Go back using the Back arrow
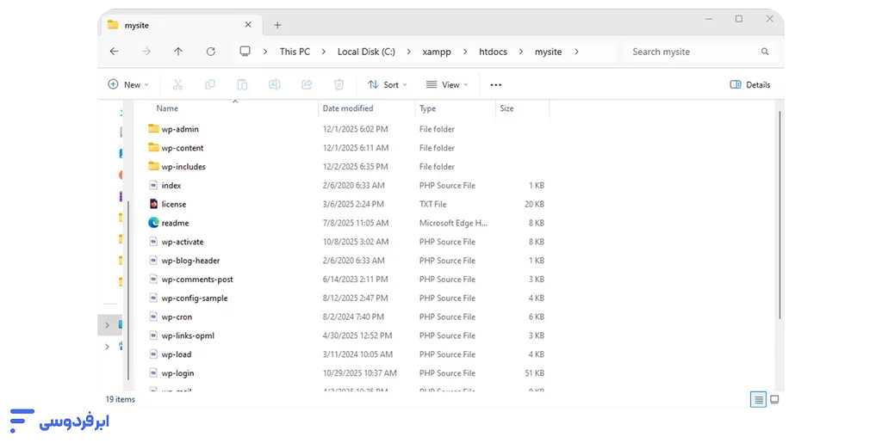Viewport: 882px width, 443px height. (115, 52)
